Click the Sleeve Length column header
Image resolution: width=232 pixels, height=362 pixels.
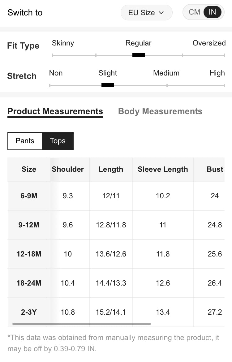pyautogui.click(x=163, y=169)
